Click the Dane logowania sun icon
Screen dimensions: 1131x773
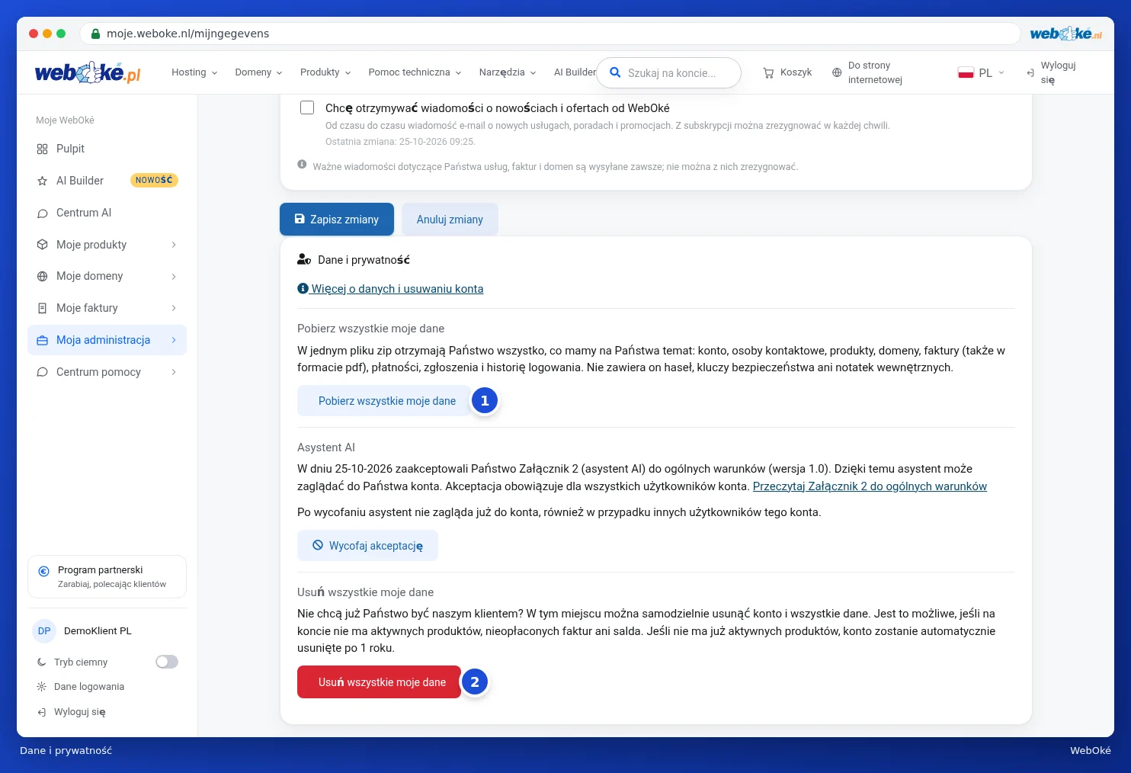pos(41,687)
